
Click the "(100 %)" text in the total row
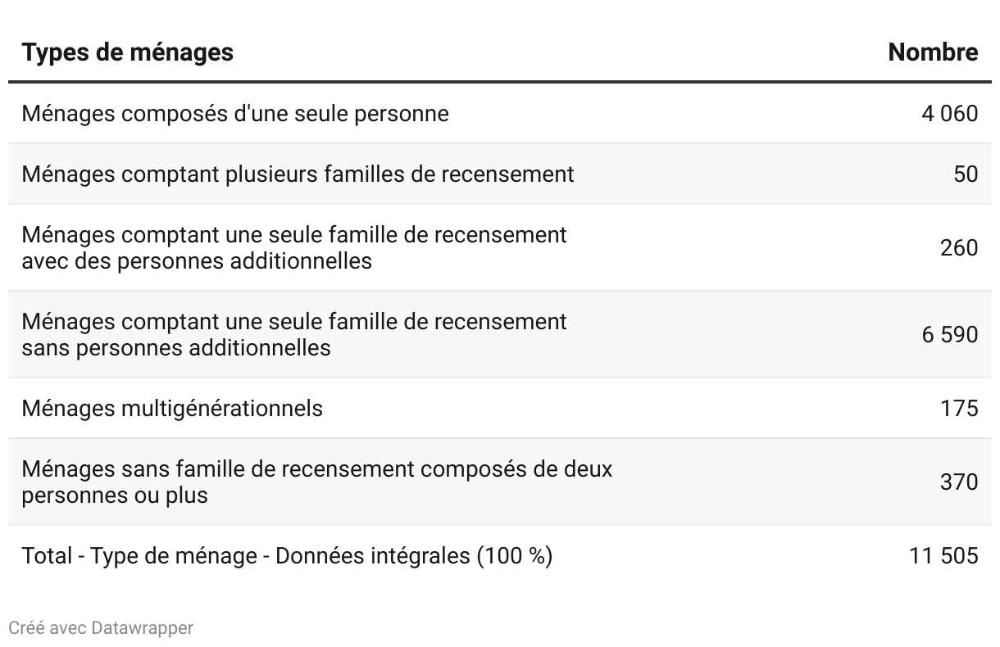pyautogui.click(x=514, y=556)
